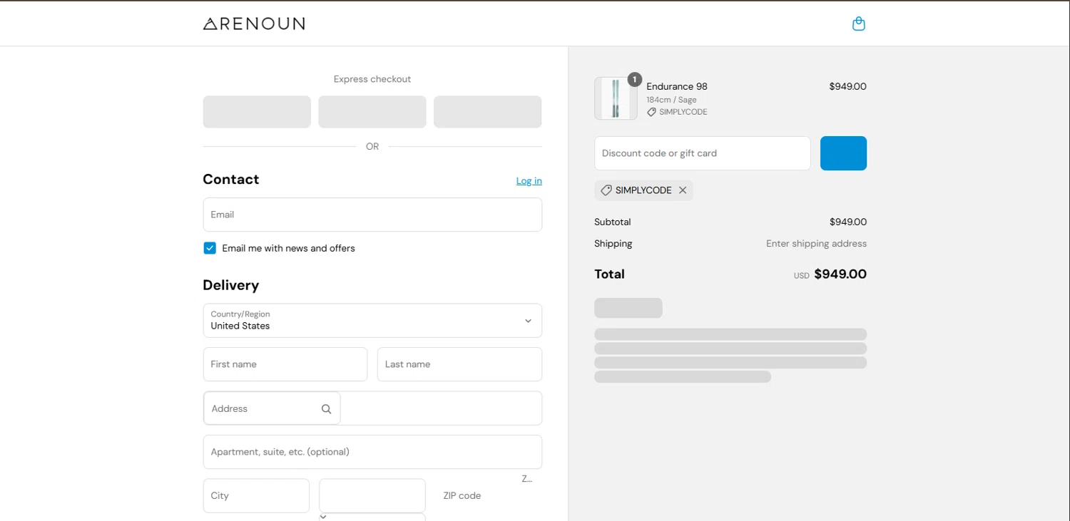Screen dimensions: 1070x521
Task: Click the Log in link
Action: [x=529, y=181]
